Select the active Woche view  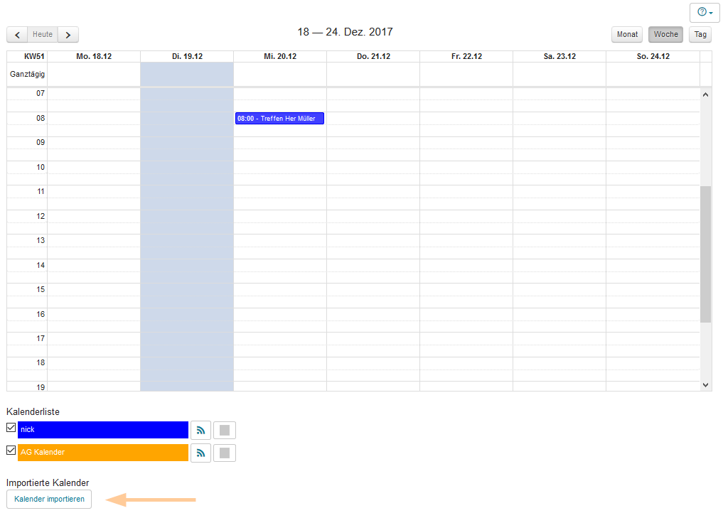click(x=665, y=34)
